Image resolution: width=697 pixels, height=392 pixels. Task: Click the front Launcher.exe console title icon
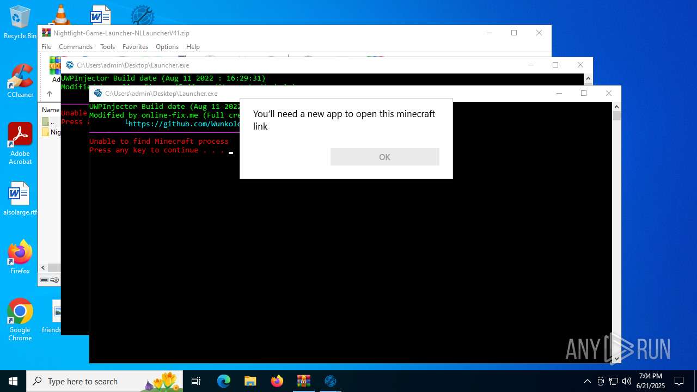pyautogui.click(x=98, y=93)
